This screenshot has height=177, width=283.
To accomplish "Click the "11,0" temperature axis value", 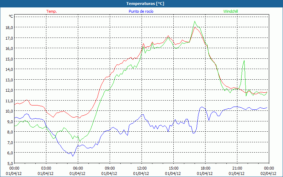I will click(10, 101).
